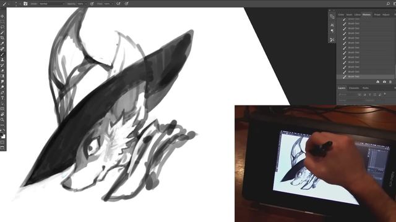Screen dimensions: 396x222
Task: Select the Eraser tool
Action: pyautogui.click(x=2, y=70)
